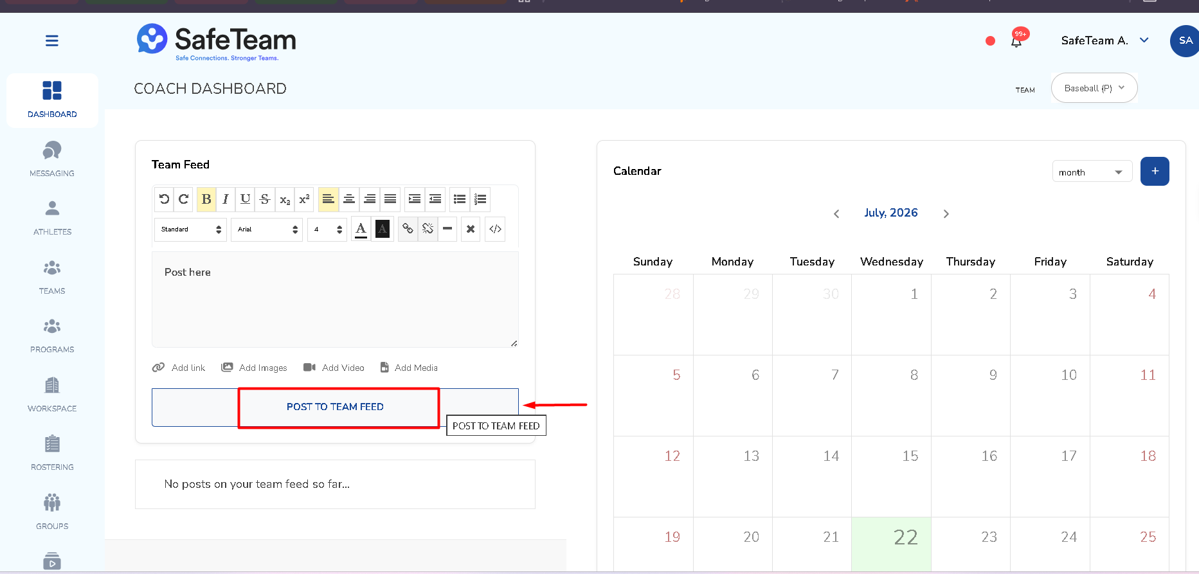Click Add Images below the editor
The height and width of the screenshot is (574, 1199).
click(x=254, y=368)
